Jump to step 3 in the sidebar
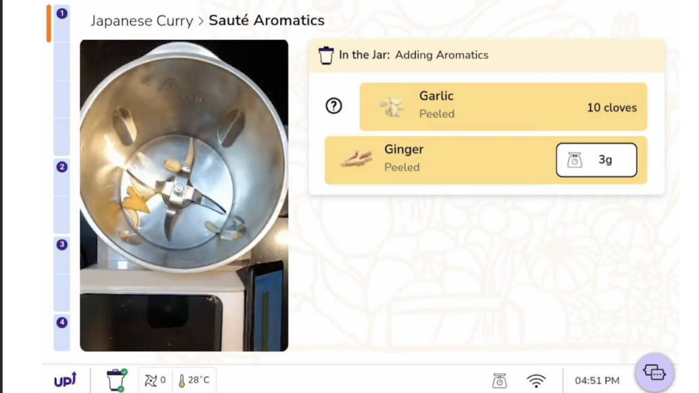699x393 pixels. pyautogui.click(x=62, y=245)
